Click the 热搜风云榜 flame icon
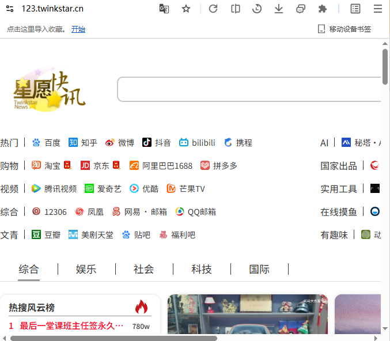The height and width of the screenshot is (341, 390). pos(141,306)
